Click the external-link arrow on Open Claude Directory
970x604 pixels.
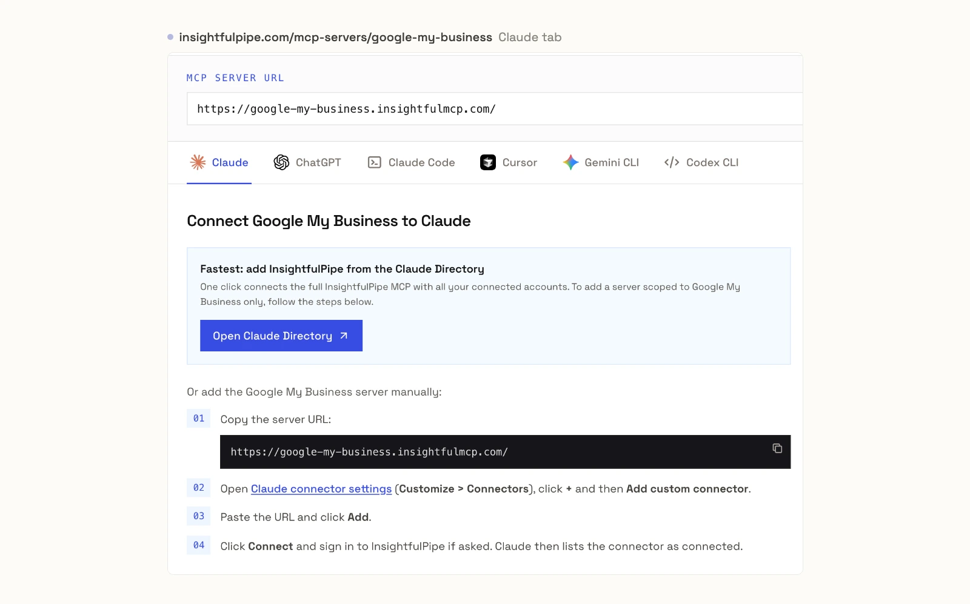click(344, 336)
